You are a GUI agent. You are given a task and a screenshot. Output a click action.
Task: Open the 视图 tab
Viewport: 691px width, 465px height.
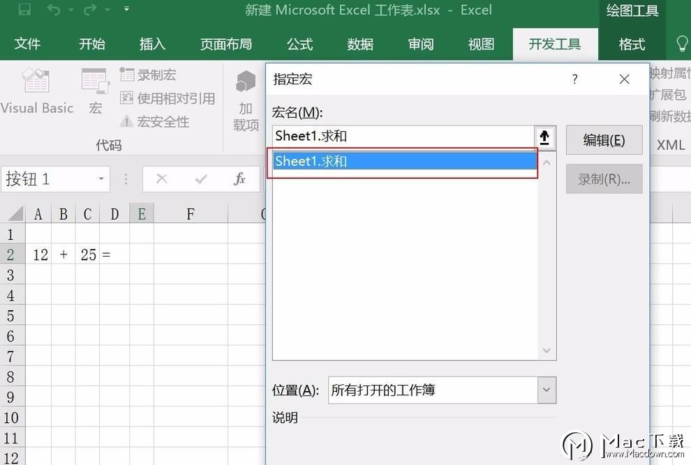(481, 44)
